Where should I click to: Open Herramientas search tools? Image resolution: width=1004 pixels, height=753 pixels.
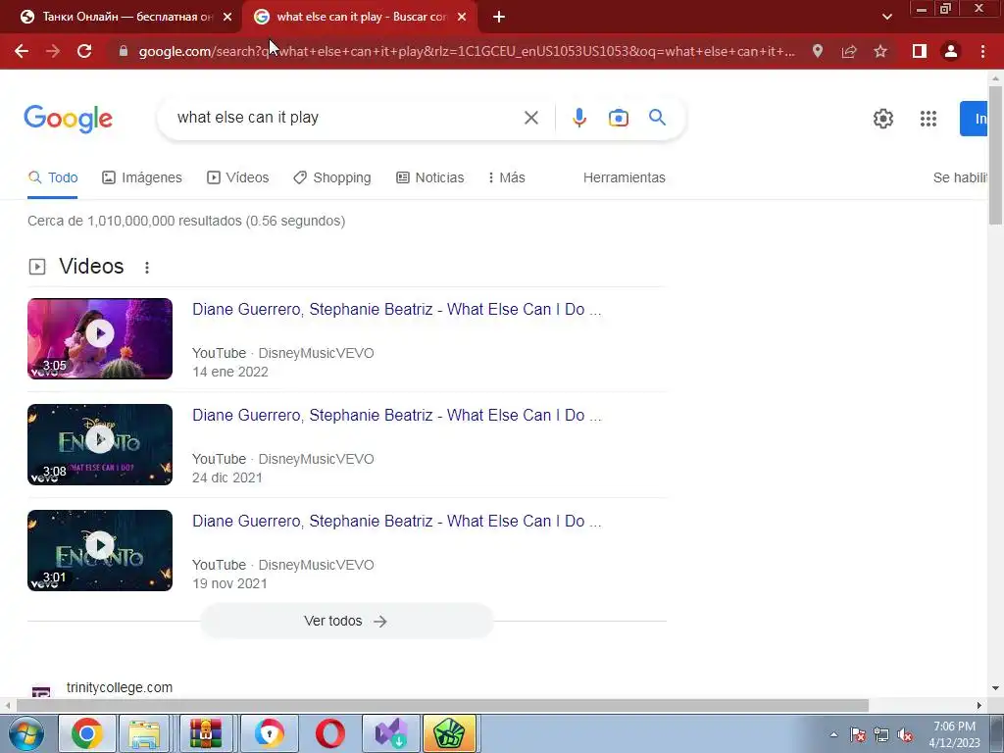tap(625, 177)
